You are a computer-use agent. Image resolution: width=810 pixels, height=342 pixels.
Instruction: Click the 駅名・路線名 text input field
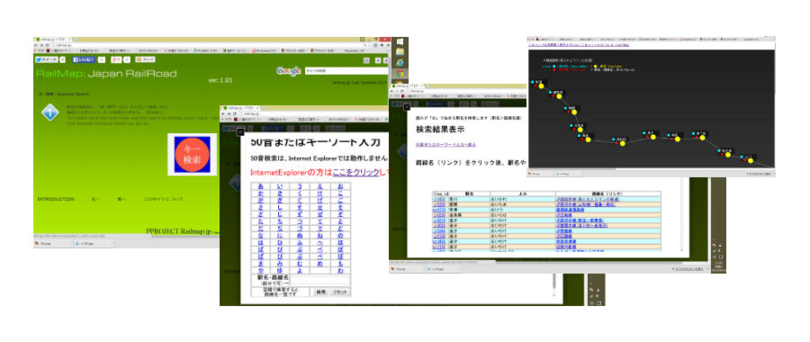click(320, 281)
